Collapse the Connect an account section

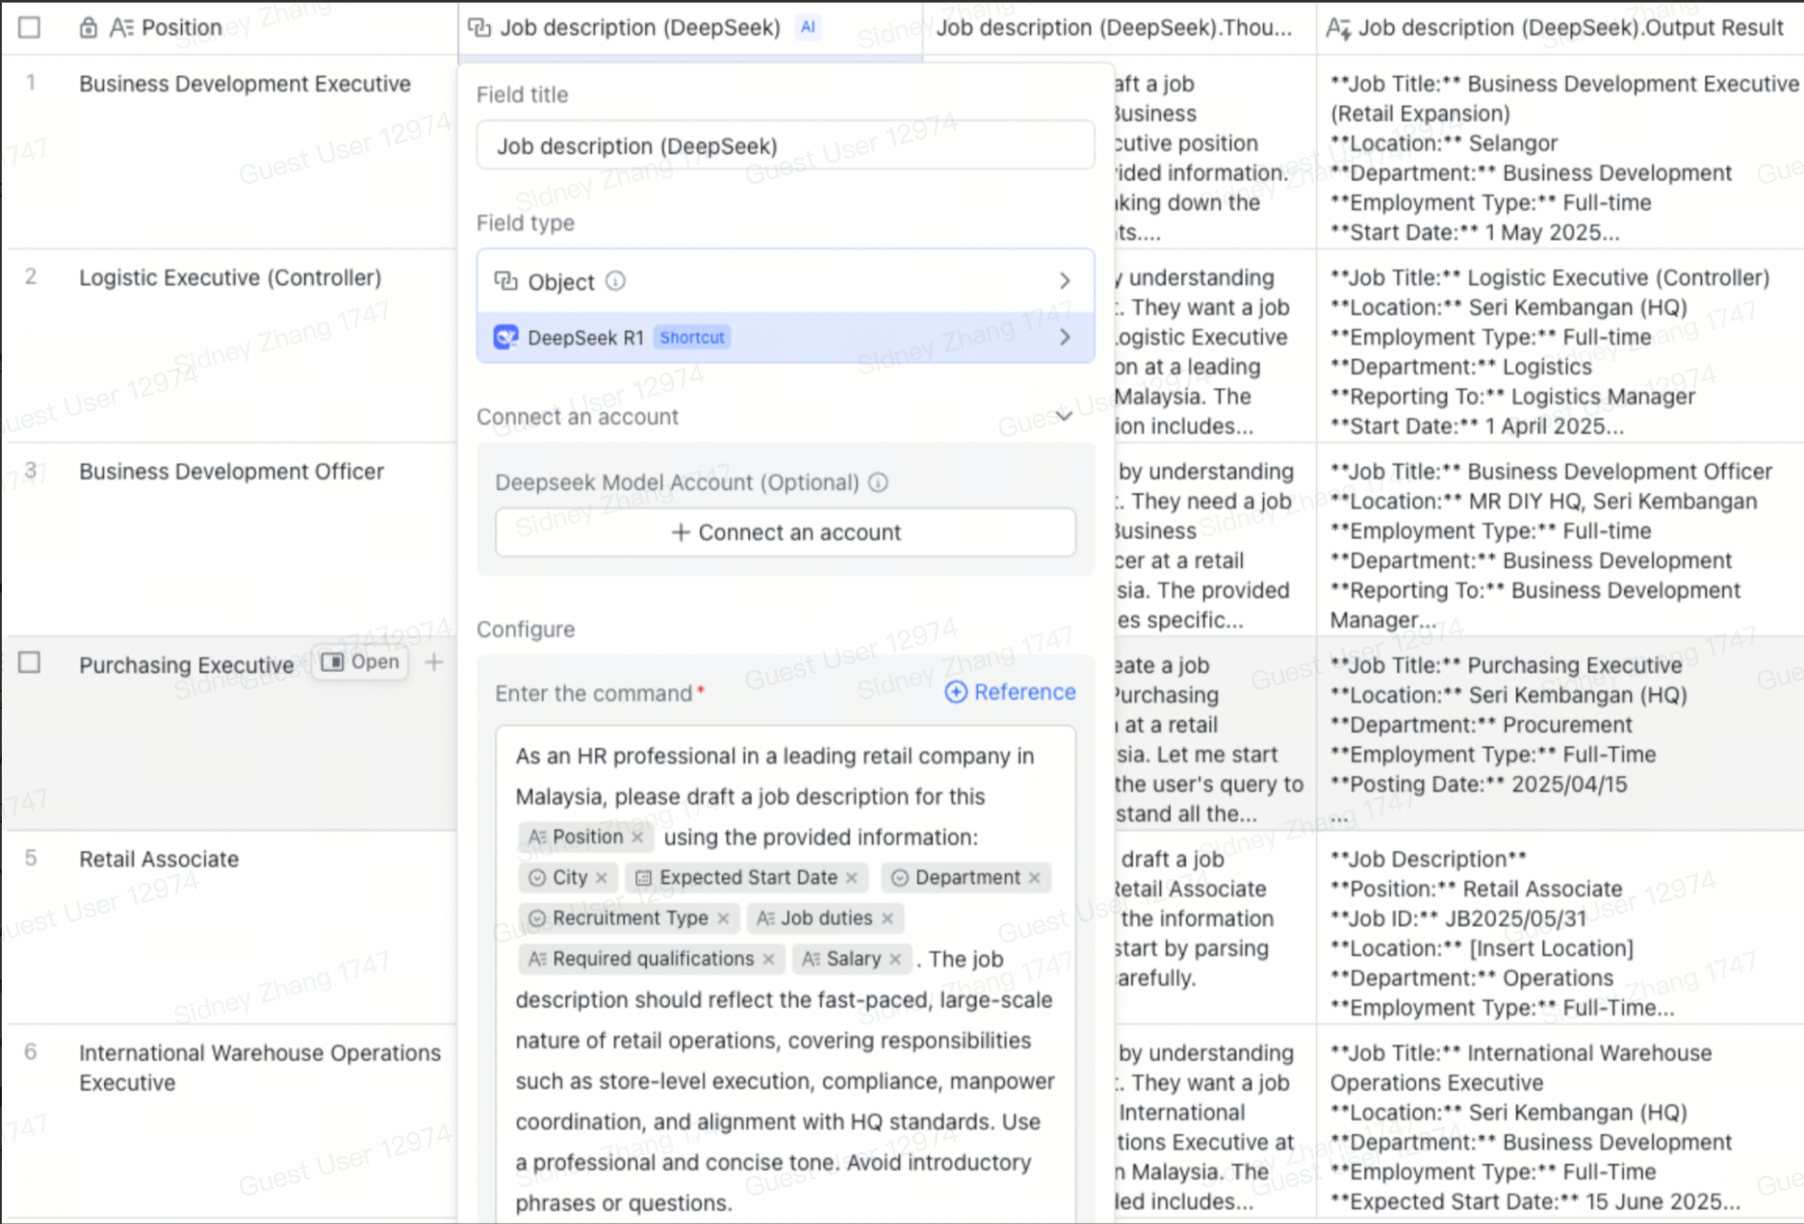(x=1065, y=416)
